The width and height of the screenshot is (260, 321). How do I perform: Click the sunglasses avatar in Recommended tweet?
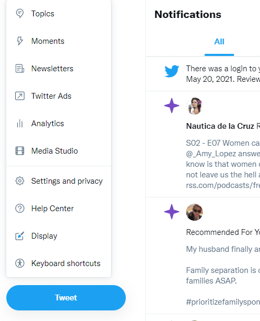pos(194,212)
